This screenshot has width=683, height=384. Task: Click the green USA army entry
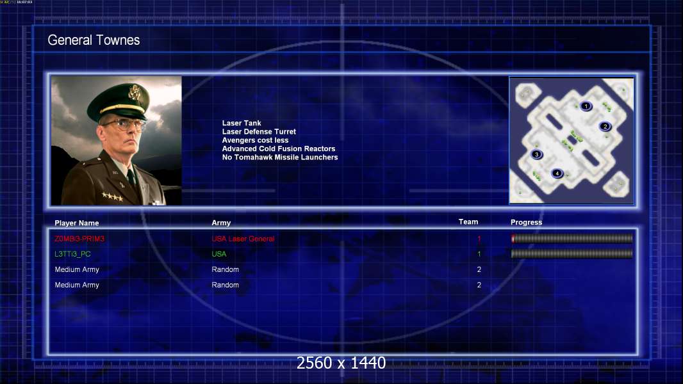[219, 254]
